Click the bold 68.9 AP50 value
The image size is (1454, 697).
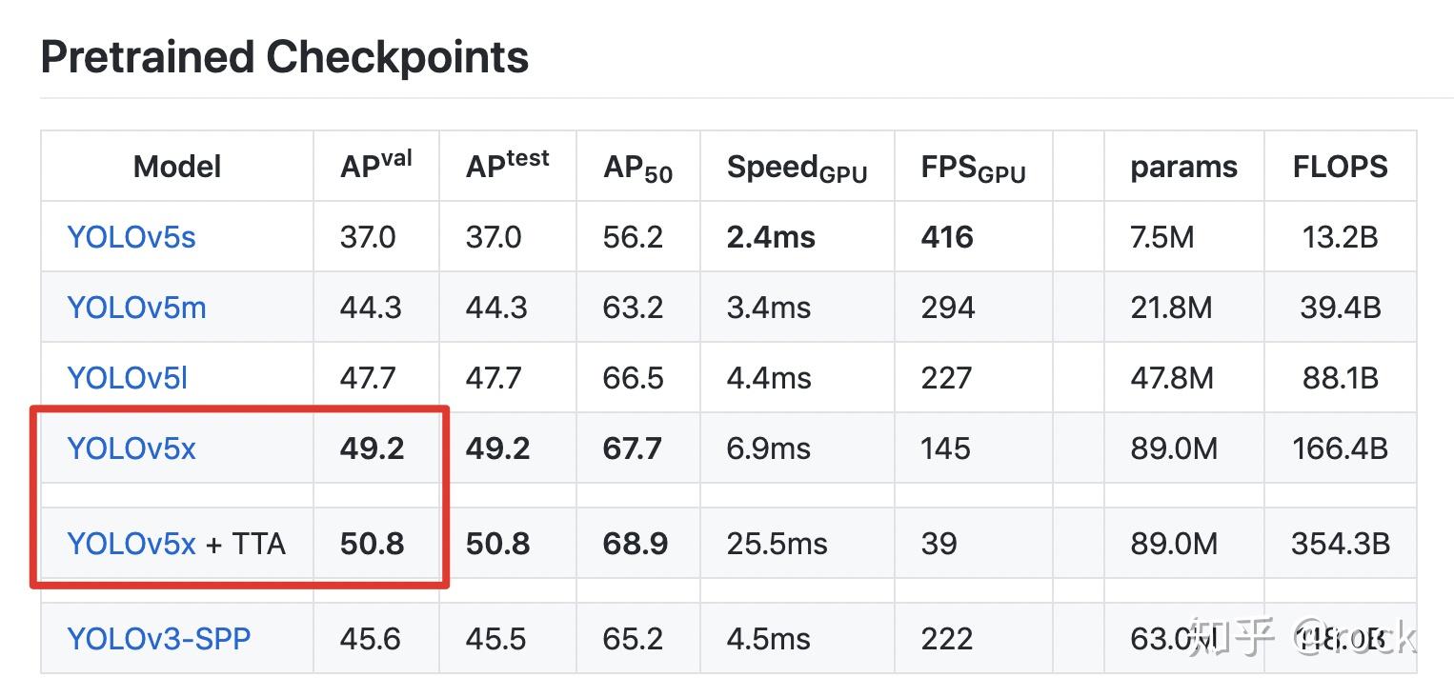636,543
